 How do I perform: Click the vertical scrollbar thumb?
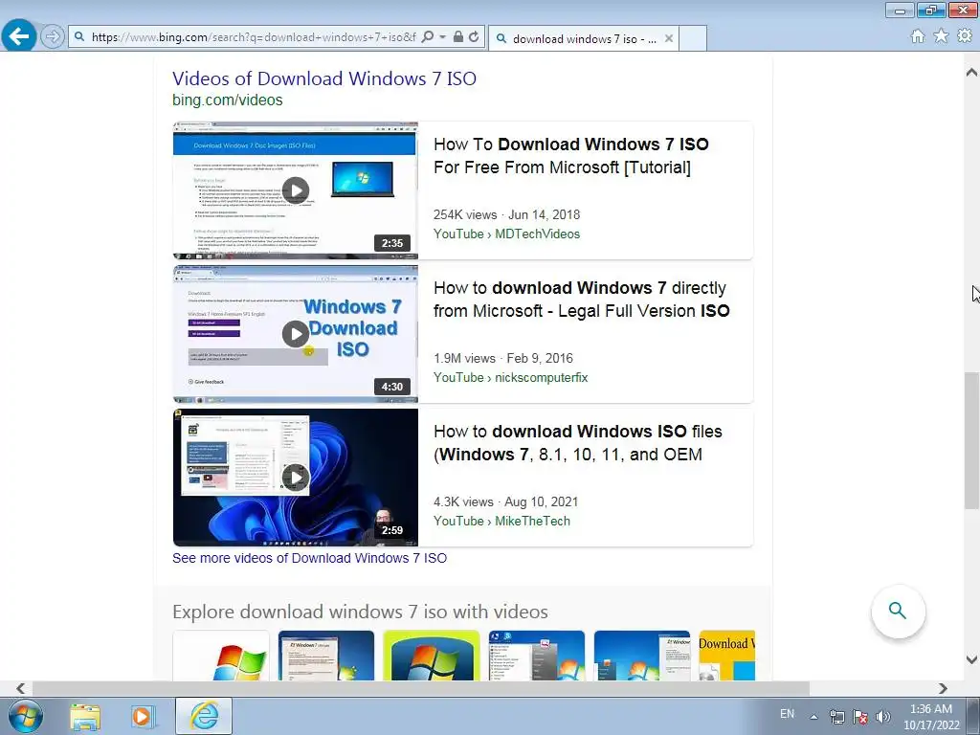[972, 440]
